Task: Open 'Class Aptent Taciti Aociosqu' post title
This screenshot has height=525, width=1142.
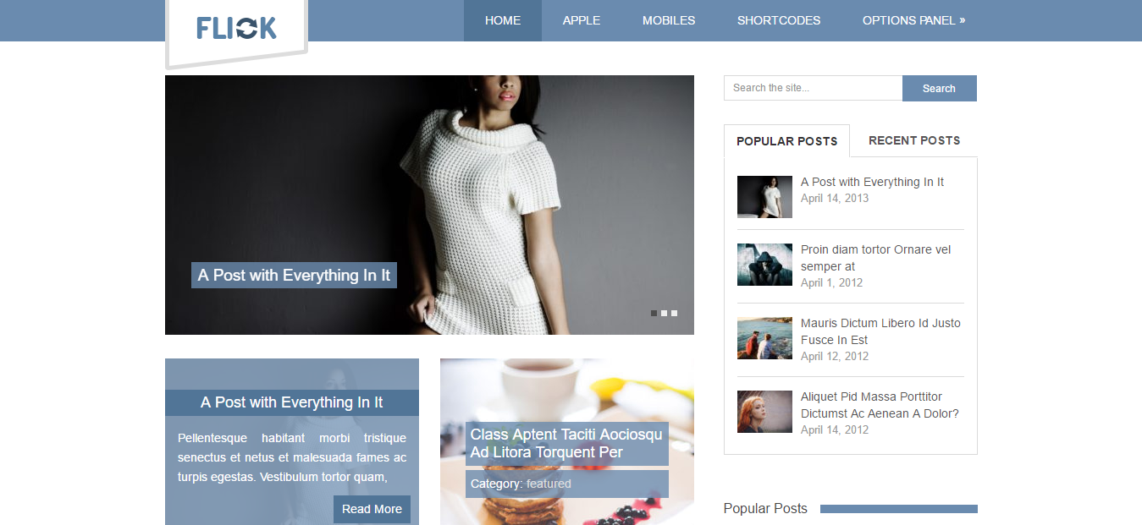Action: pos(565,443)
